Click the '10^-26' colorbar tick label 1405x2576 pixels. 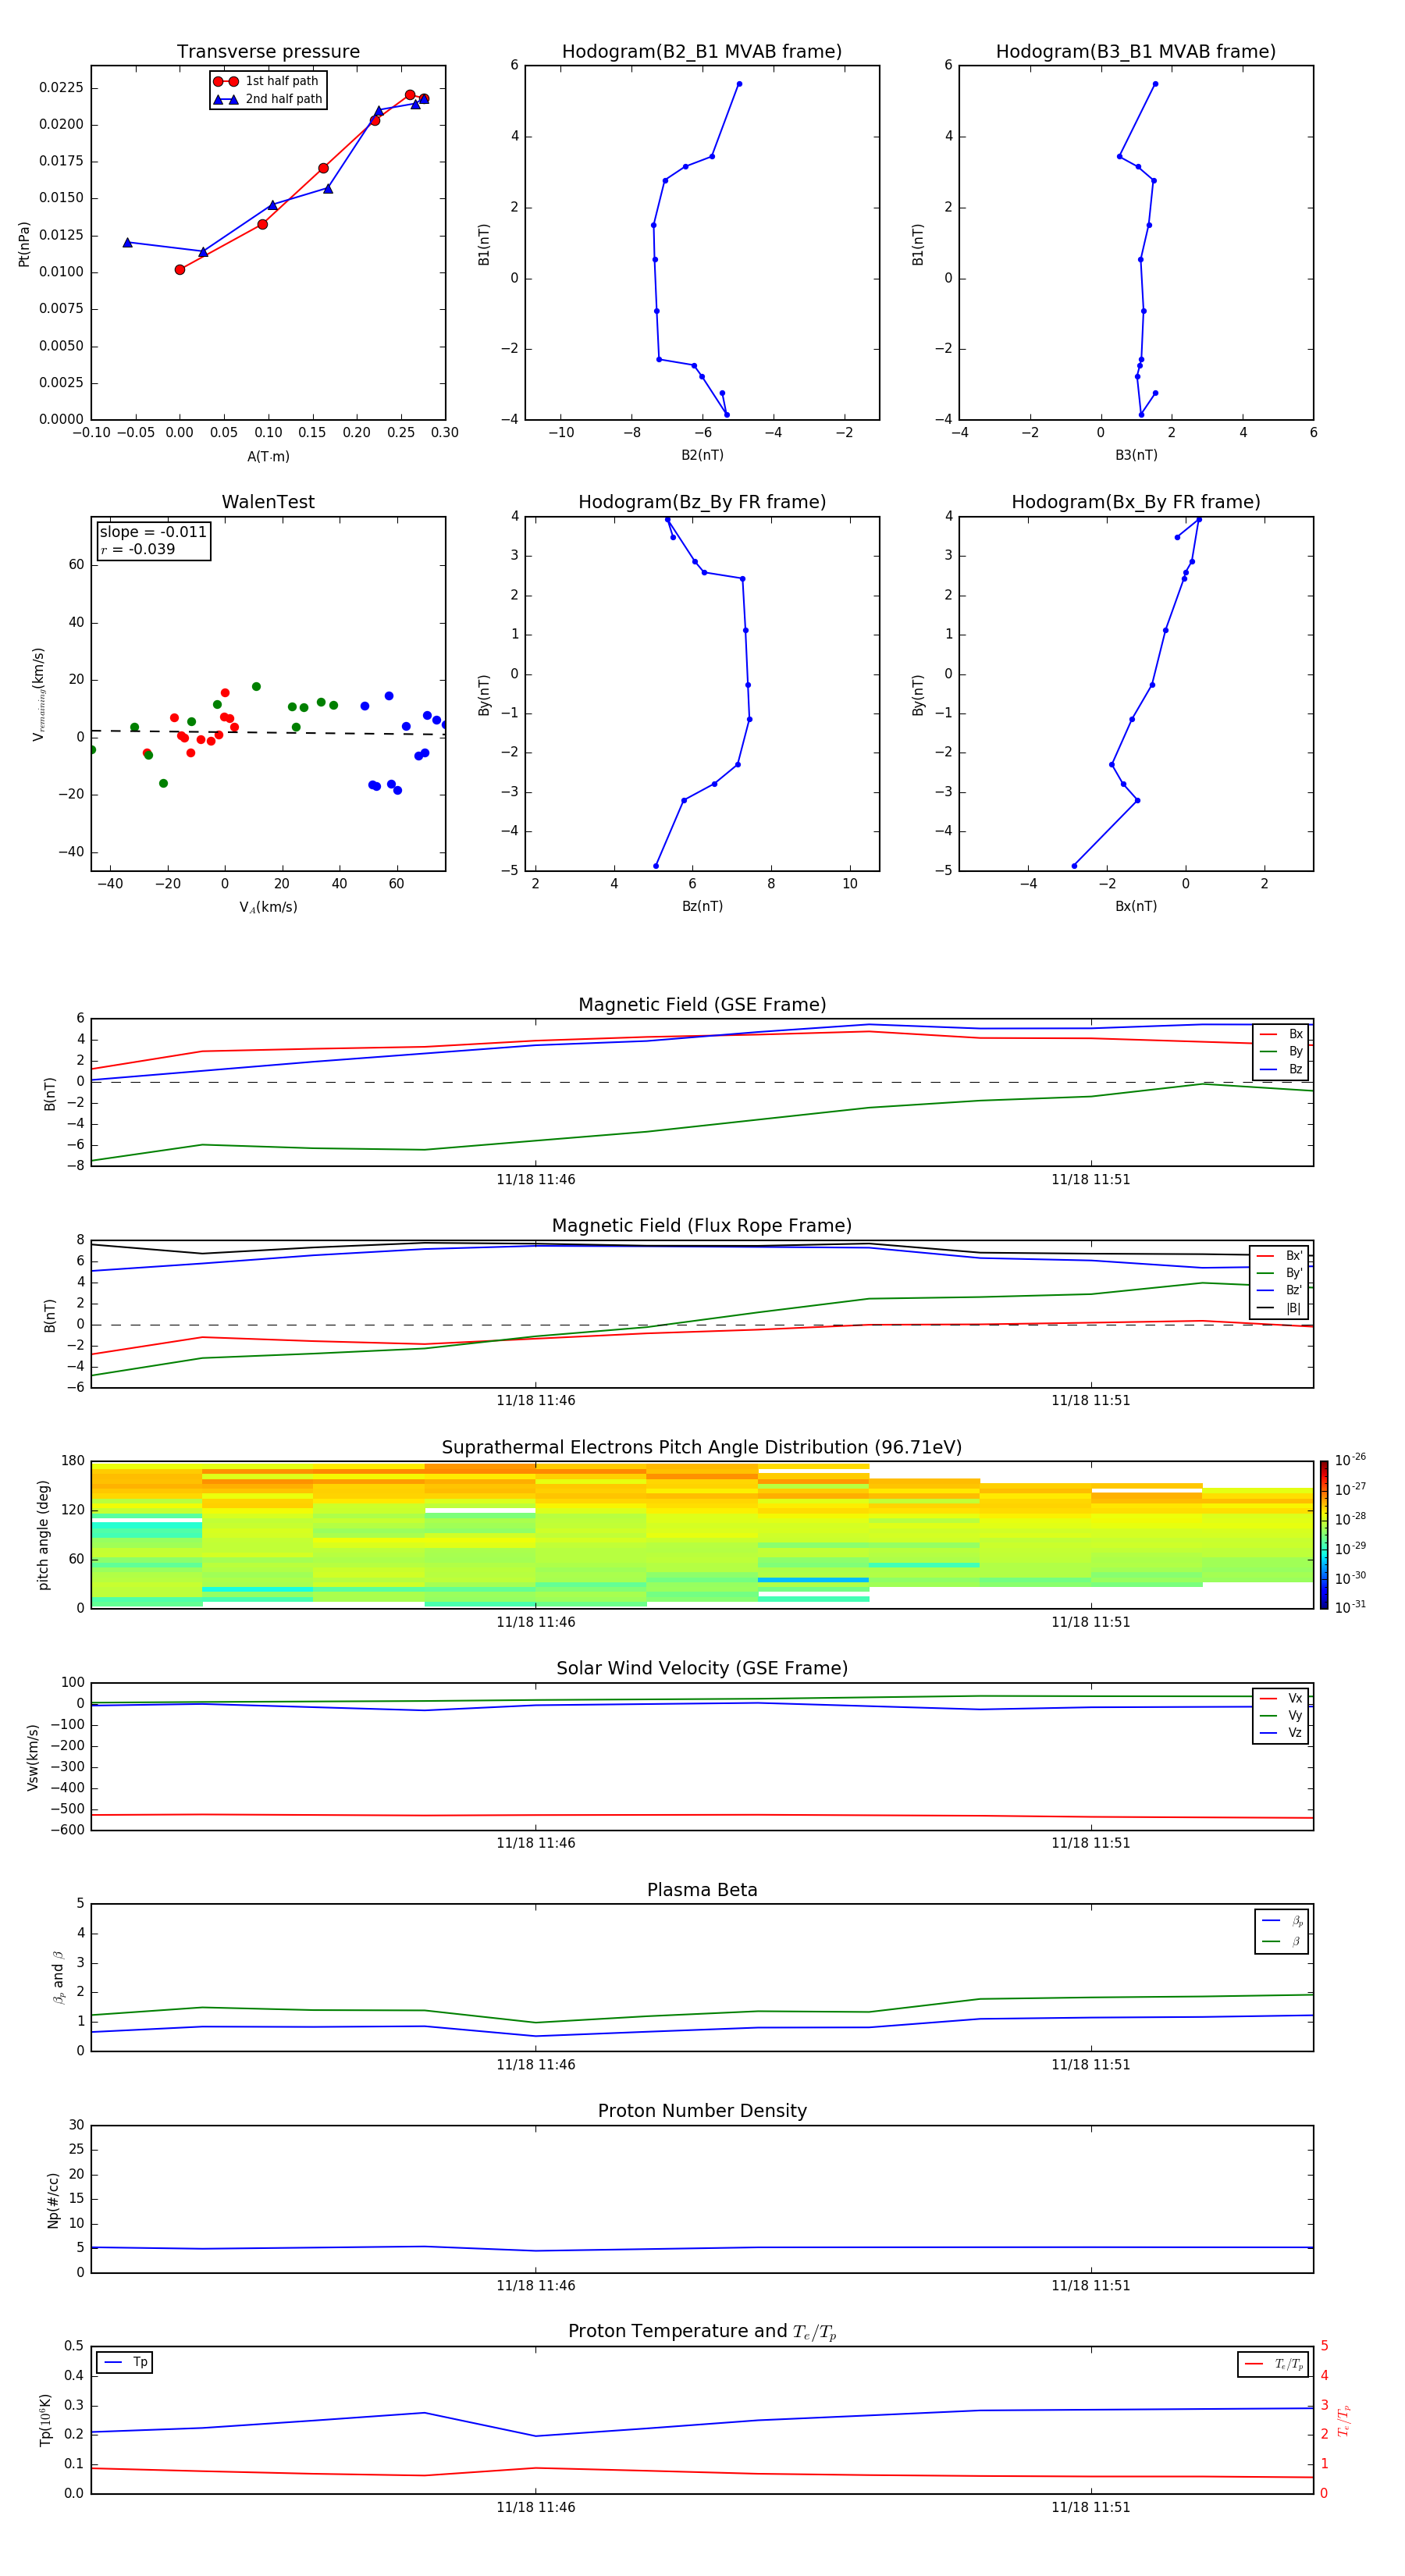1350,1460
